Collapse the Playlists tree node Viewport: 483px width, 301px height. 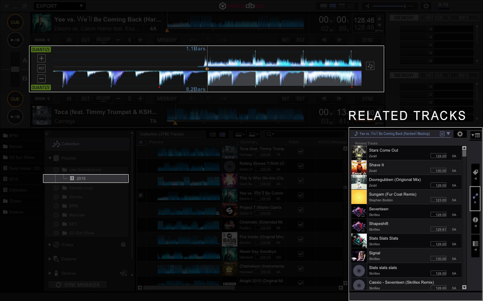pyautogui.click(x=50, y=158)
